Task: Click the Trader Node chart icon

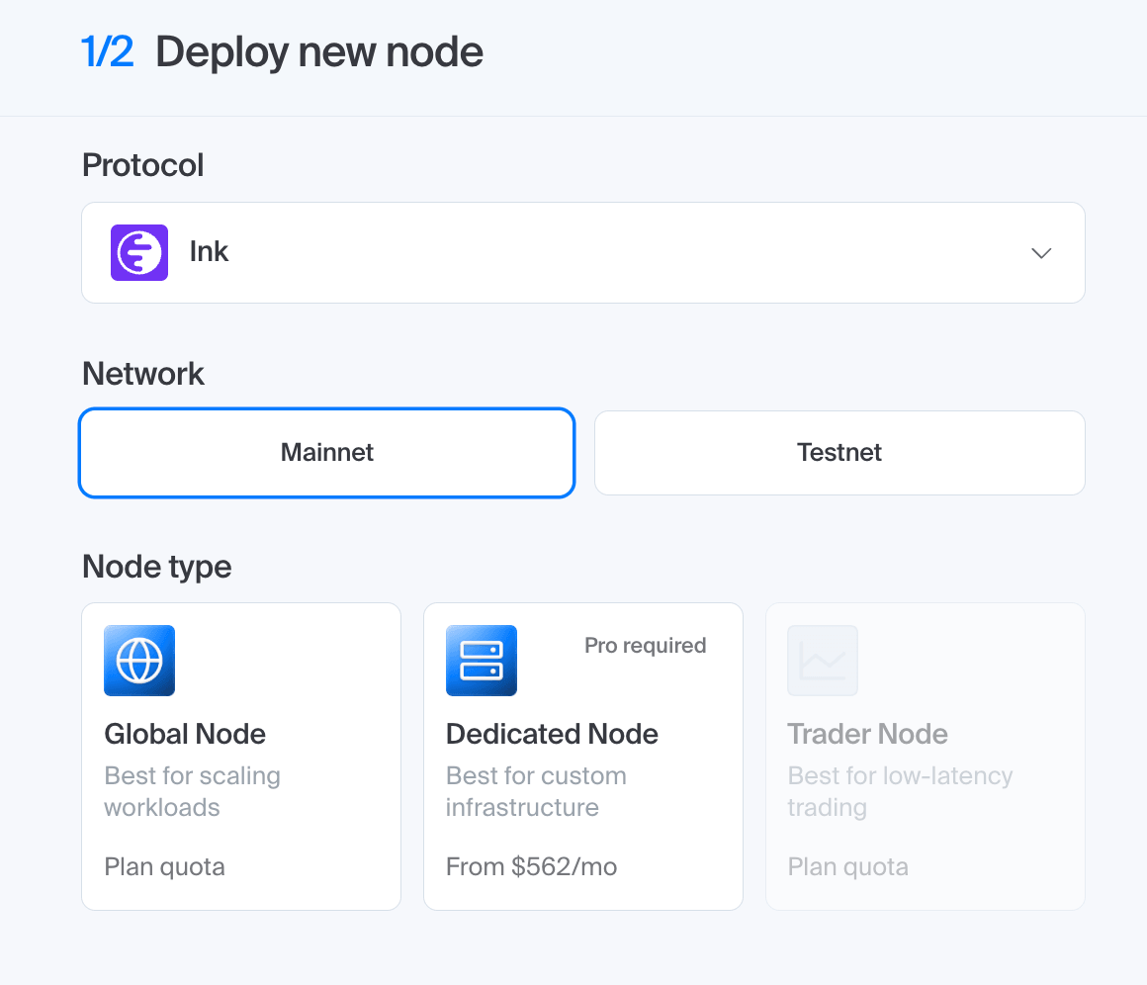Action: click(x=823, y=660)
